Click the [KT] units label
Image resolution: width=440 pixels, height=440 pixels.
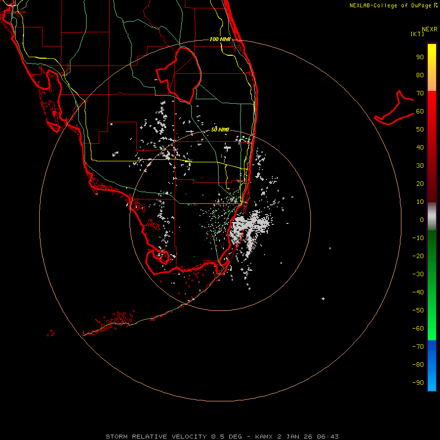[417, 34]
